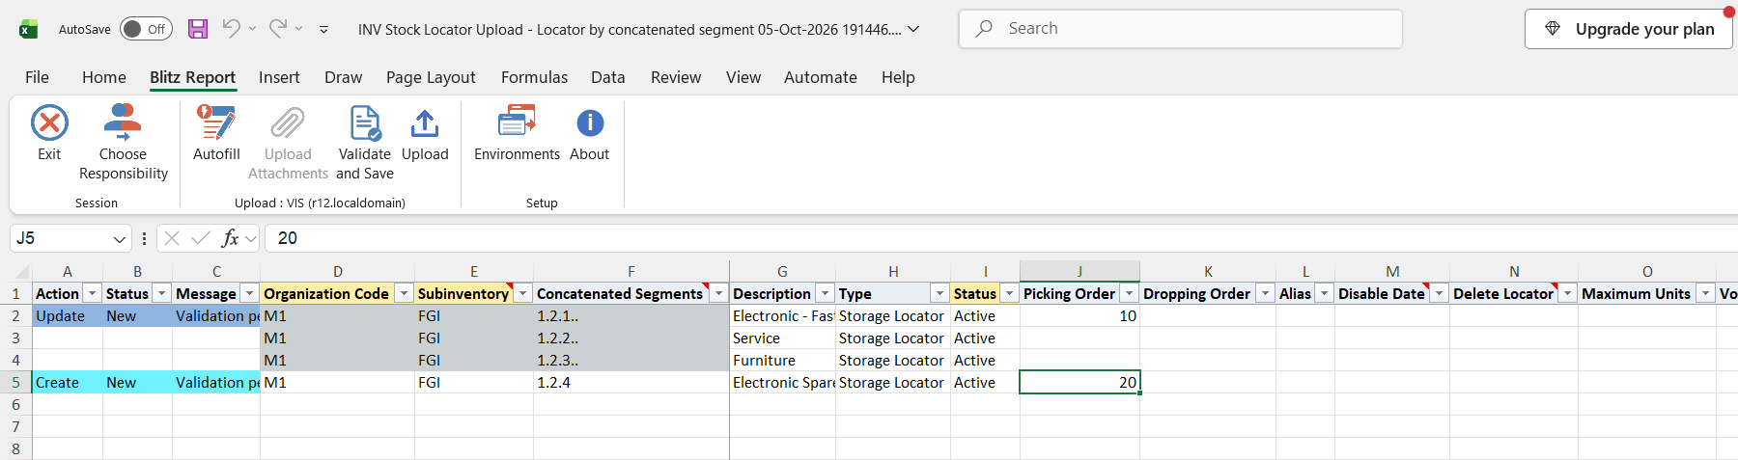Select the Furniture description cell
The image size is (1738, 460).
pyautogui.click(x=783, y=360)
